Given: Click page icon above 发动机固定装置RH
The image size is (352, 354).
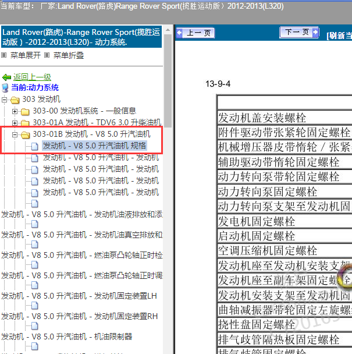Looking at the screenshot, I should tap(34, 305).
